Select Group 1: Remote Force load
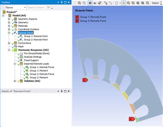This screenshot has width=163, height=127. click(42, 67)
